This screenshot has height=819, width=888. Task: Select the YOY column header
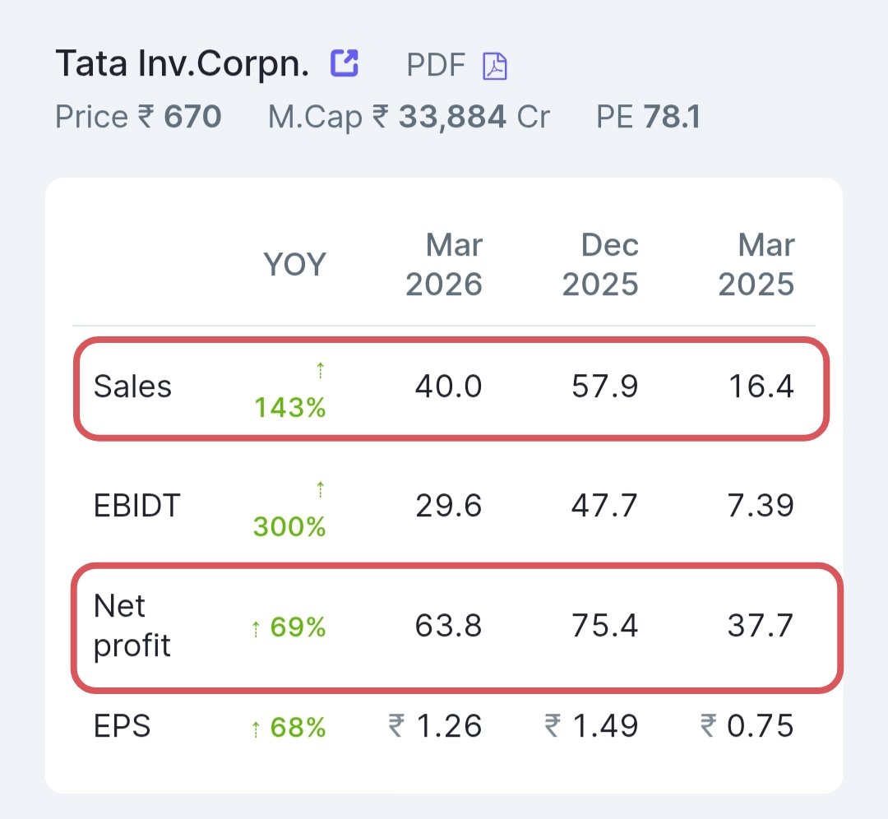(x=295, y=265)
